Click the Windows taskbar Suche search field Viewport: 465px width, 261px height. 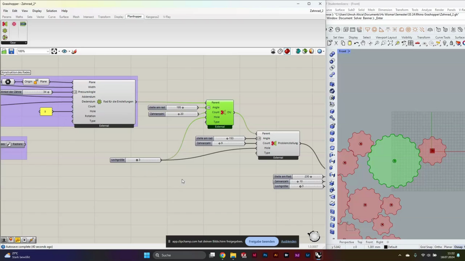[x=180, y=255]
